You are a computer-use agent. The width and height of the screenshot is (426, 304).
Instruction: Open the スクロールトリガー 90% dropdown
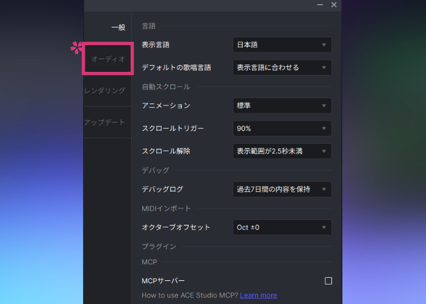coord(282,129)
